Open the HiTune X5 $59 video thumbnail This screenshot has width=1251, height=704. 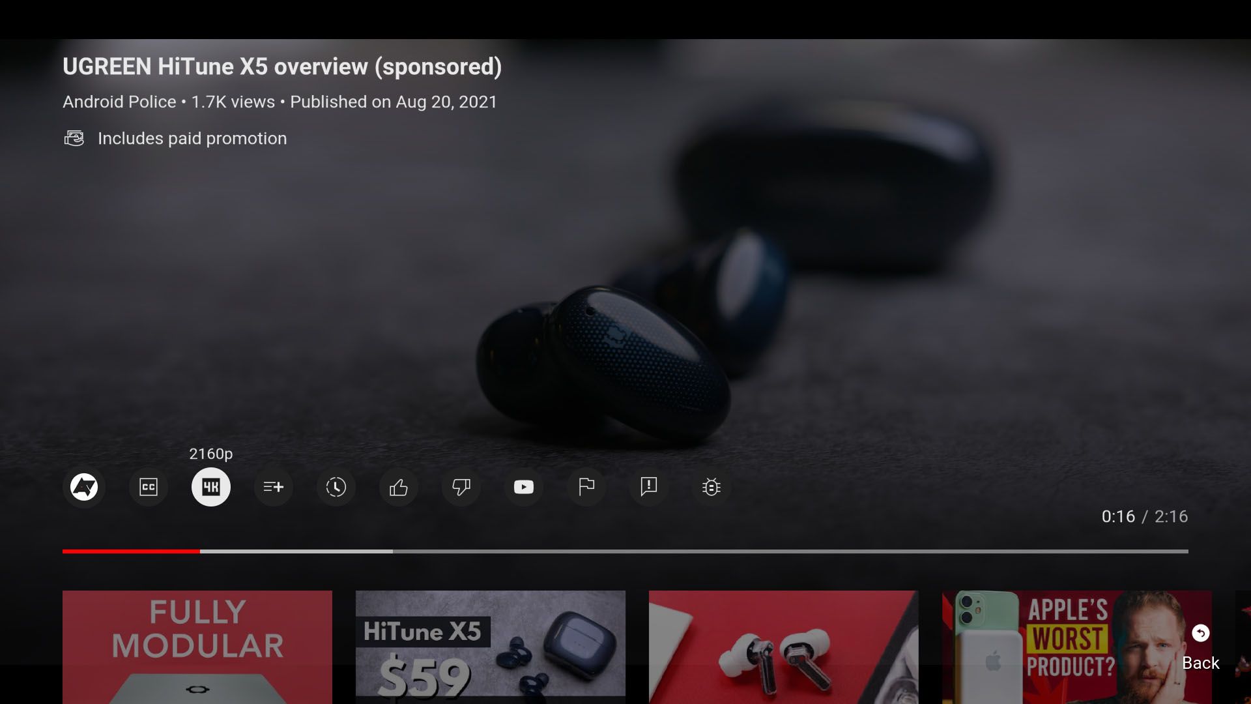[x=491, y=647]
